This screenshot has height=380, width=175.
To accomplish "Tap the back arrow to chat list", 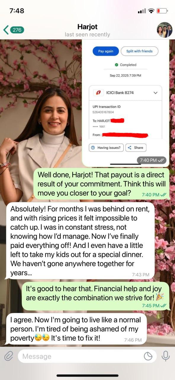I will 6,30.
